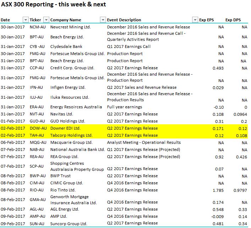Select the -0.009 Exp EPS value
Screen dimensions: 251x228
pos(217,217)
